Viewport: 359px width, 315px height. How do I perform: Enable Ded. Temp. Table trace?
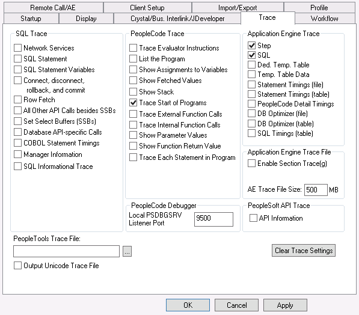(x=251, y=65)
